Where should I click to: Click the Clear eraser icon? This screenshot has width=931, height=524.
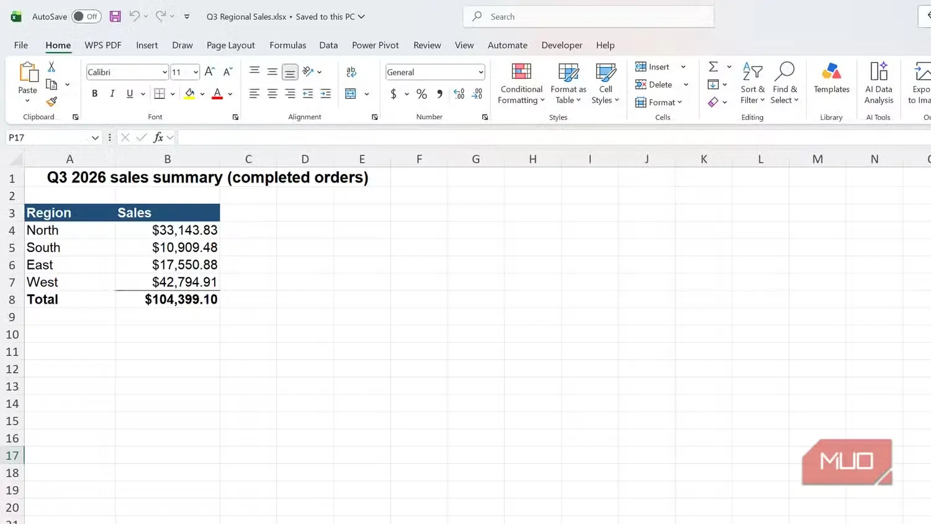click(x=713, y=102)
